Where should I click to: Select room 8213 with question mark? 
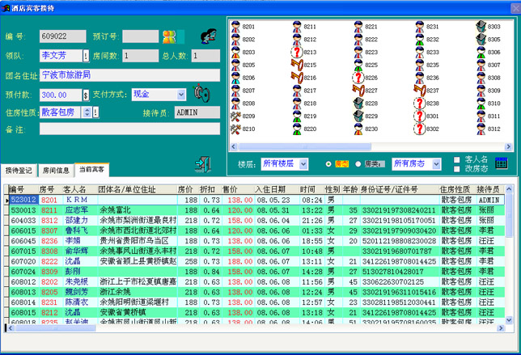tap(296, 53)
